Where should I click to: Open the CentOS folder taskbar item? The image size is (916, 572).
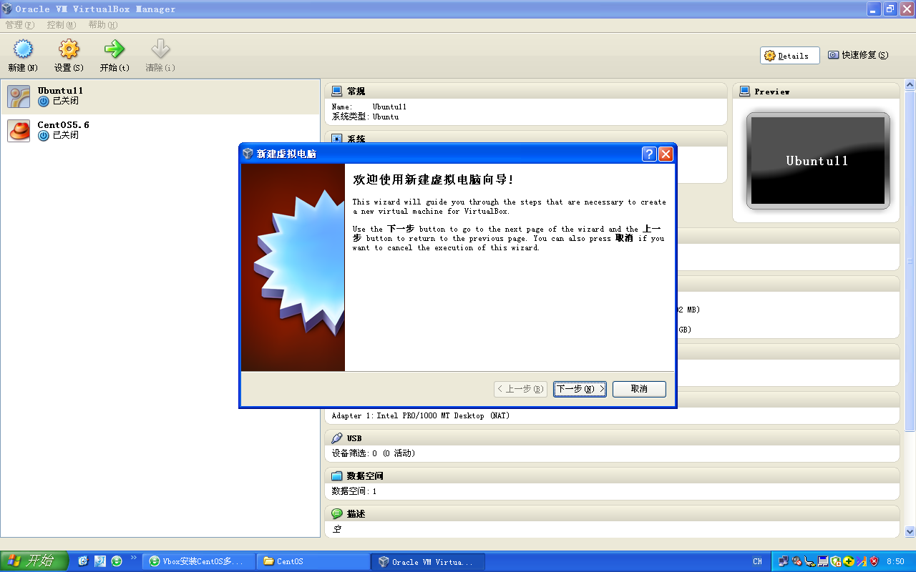tap(313, 561)
